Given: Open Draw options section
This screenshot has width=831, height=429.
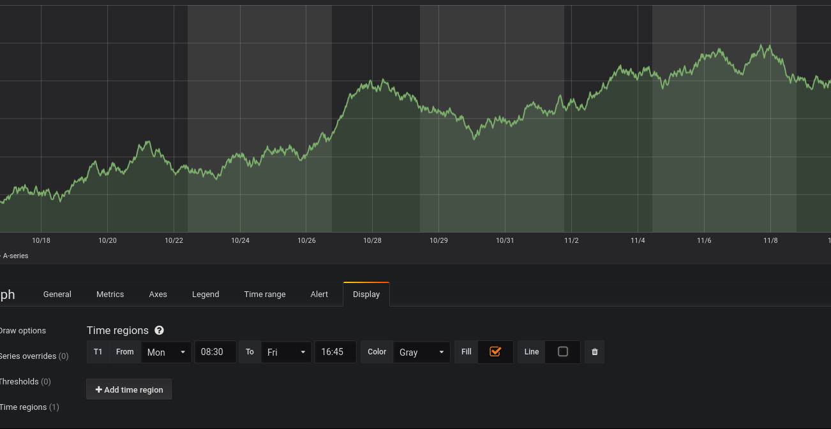Looking at the screenshot, I should [23, 331].
